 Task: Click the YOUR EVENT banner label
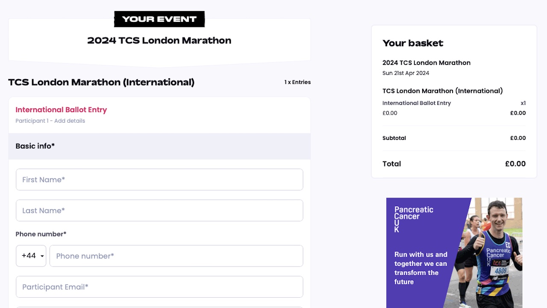[x=159, y=19]
